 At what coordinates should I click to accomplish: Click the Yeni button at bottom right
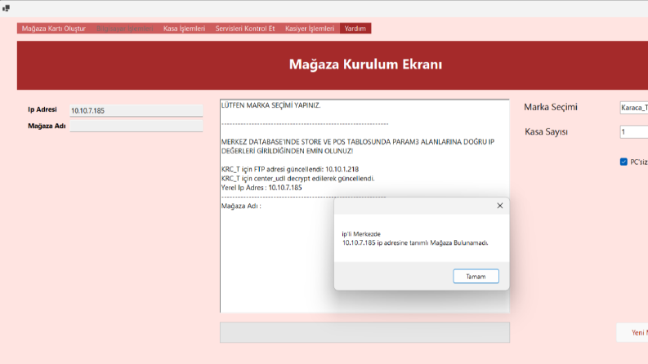[632, 333]
